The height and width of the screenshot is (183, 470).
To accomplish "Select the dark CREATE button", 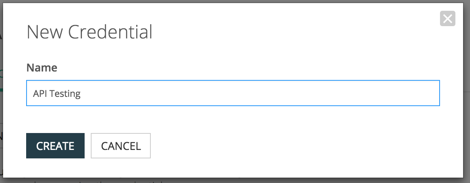I will [55, 146].
